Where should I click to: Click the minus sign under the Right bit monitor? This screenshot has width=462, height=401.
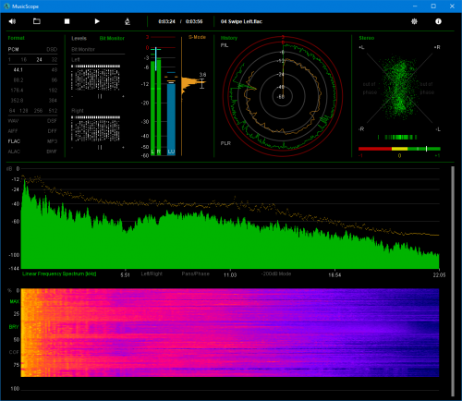[x=72, y=148]
